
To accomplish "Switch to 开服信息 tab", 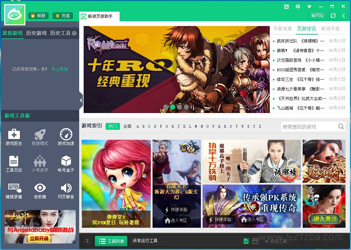I will tap(282, 29).
